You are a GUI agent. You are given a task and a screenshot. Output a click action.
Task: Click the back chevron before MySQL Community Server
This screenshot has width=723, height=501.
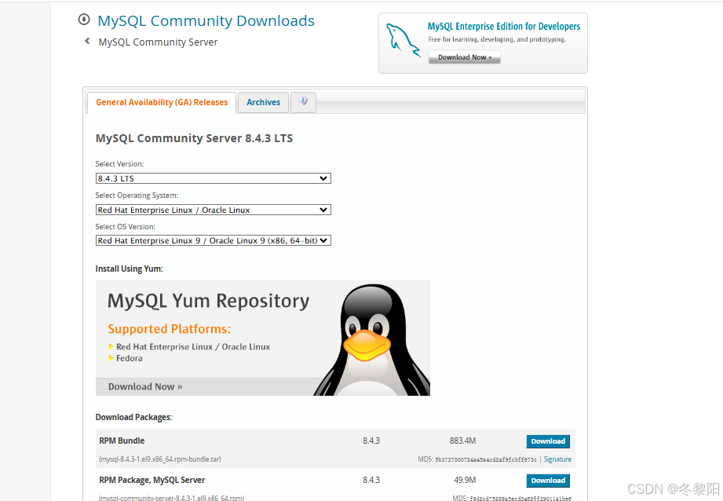87,41
